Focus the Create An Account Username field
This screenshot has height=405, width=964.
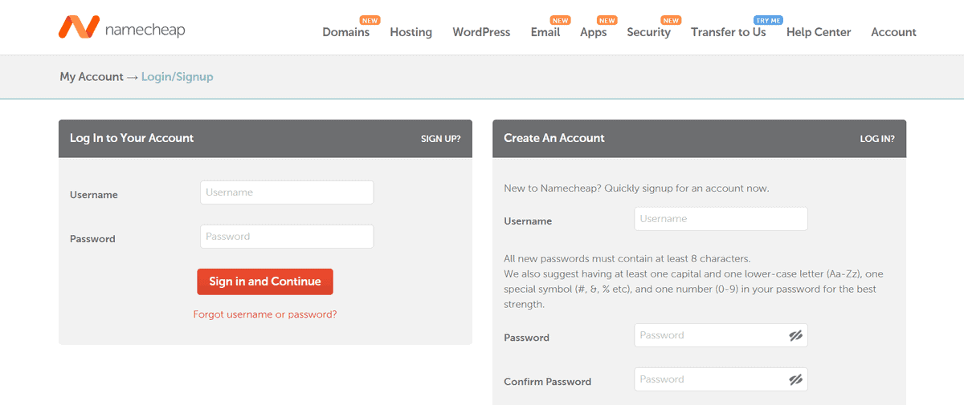(x=721, y=219)
